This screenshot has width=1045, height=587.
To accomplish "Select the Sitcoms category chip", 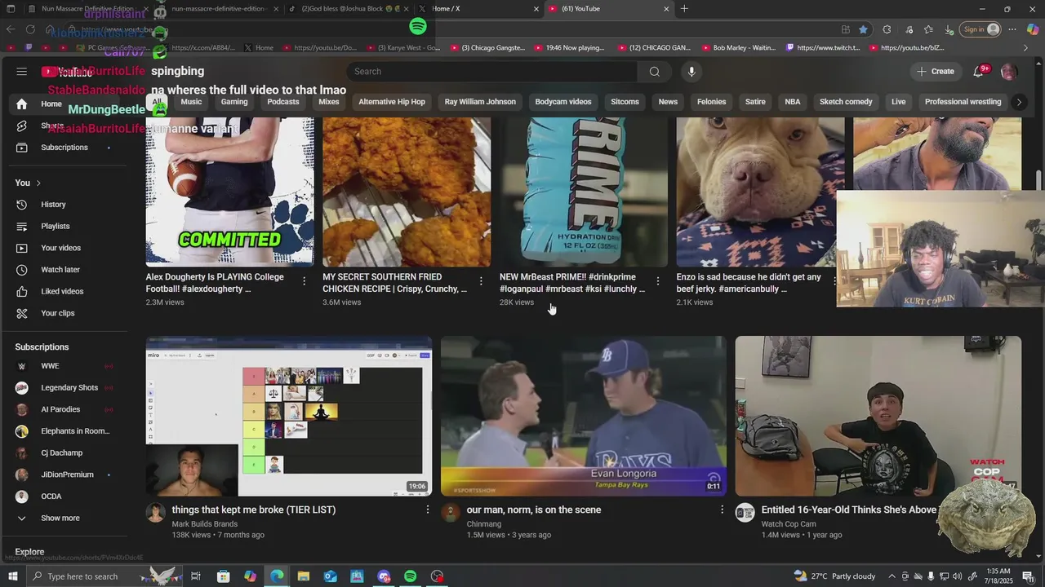I will click(625, 102).
